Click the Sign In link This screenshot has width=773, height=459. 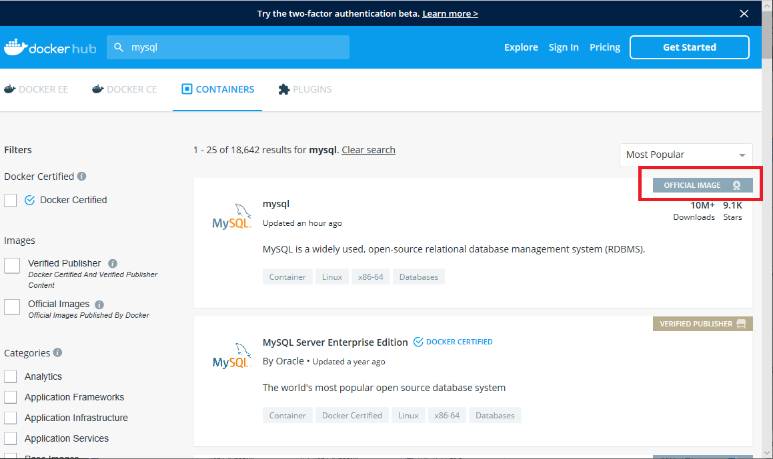tap(564, 47)
